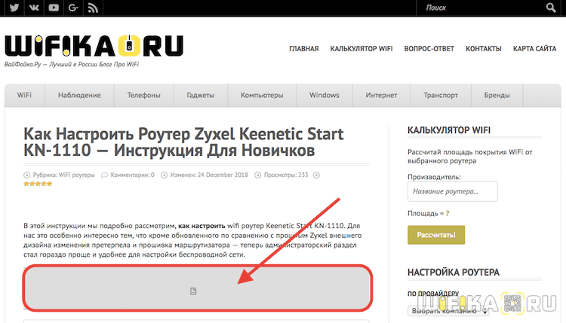
Task: Open the КАРТА САЙТА menu item
Action: [x=534, y=49]
